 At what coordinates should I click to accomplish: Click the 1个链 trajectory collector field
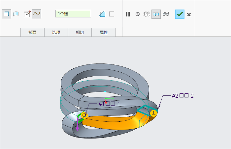pos(73,14)
